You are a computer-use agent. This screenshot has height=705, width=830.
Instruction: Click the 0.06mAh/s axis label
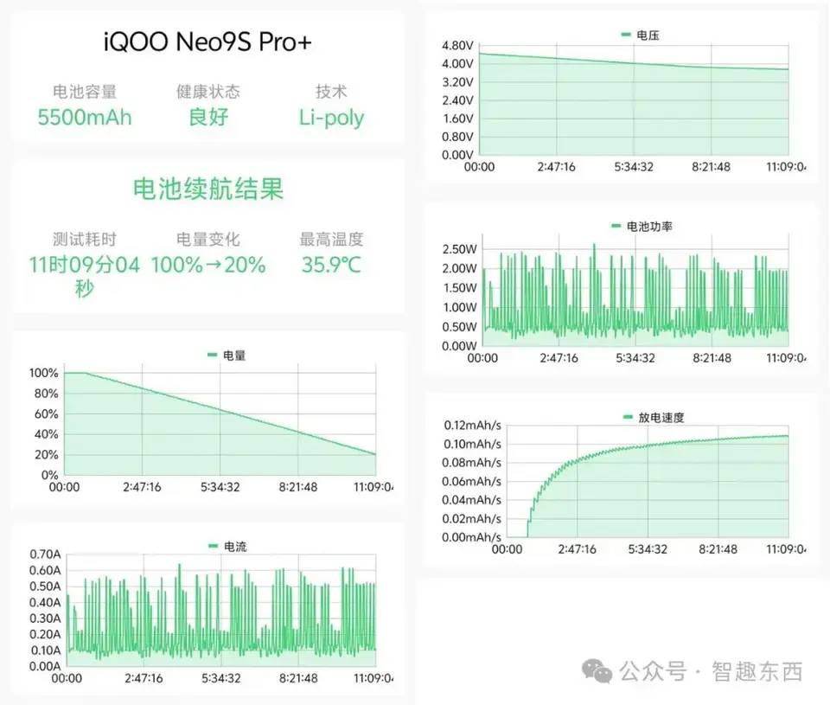[x=472, y=482]
